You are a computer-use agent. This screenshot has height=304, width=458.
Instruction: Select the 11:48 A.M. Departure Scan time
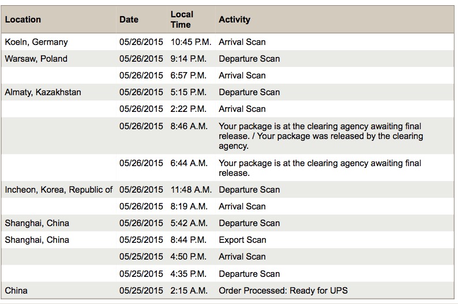point(191,190)
